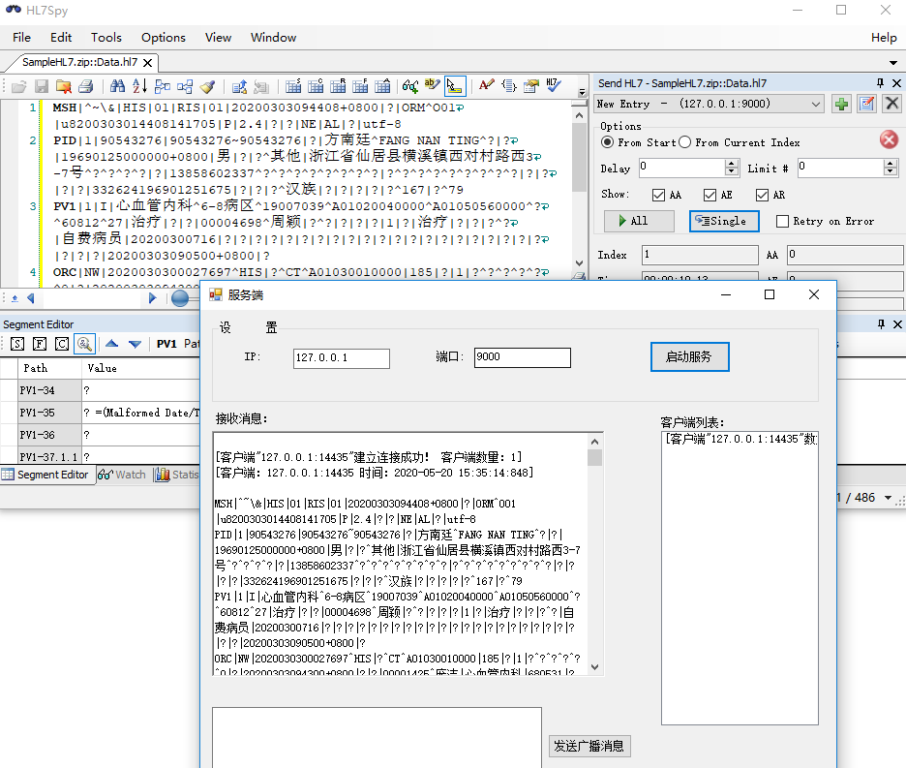Open a file with the Open toolbar icon
The image size is (906, 768).
pyautogui.click(x=18, y=86)
